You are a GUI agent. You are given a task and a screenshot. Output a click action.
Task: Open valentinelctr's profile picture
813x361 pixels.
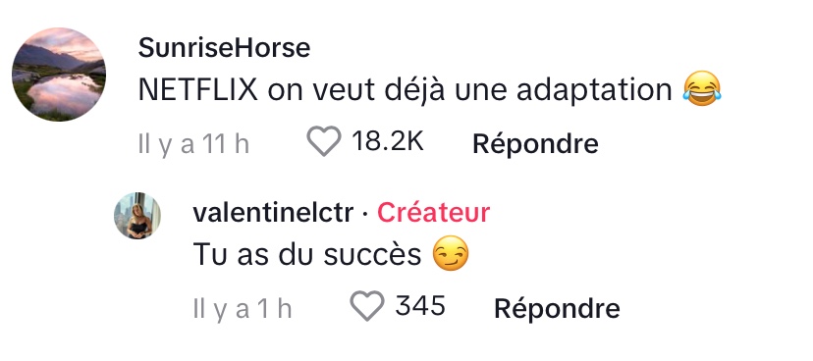tap(137, 216)
